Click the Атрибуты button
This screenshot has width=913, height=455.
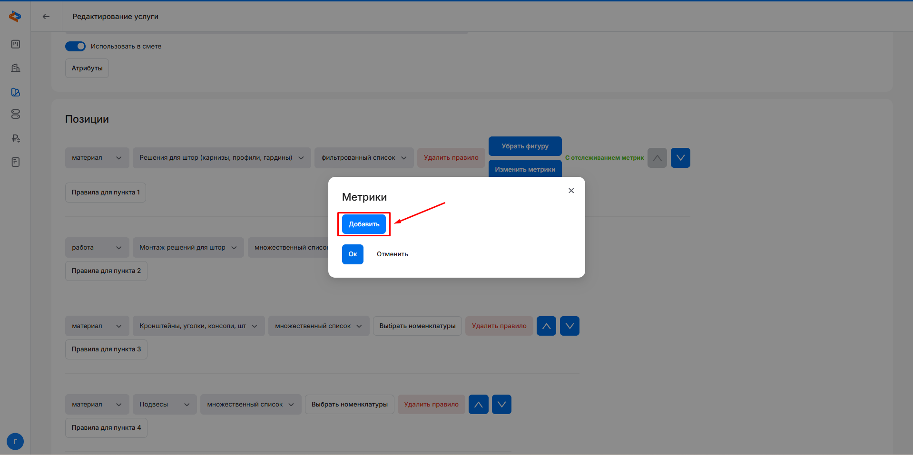(x=87, y=68)
